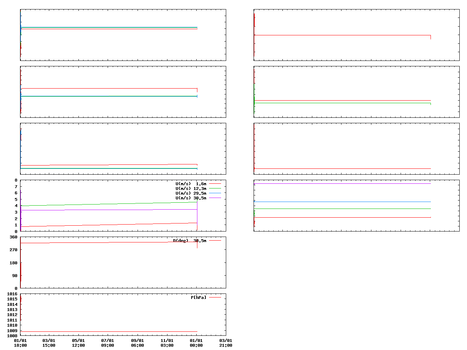Viewport: 467px width, 350px height.
Task: Click the '01/01 00:00' x-axis label
Action: [x=196, y=343]
